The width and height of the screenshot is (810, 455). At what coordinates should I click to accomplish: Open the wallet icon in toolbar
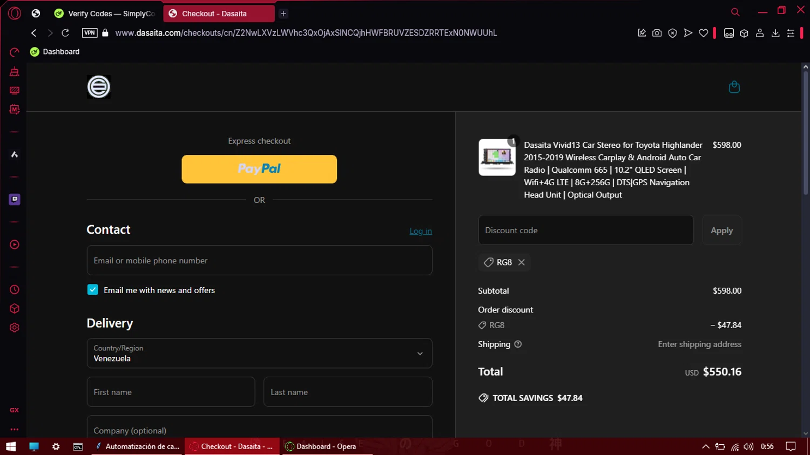tap(729, 33)
